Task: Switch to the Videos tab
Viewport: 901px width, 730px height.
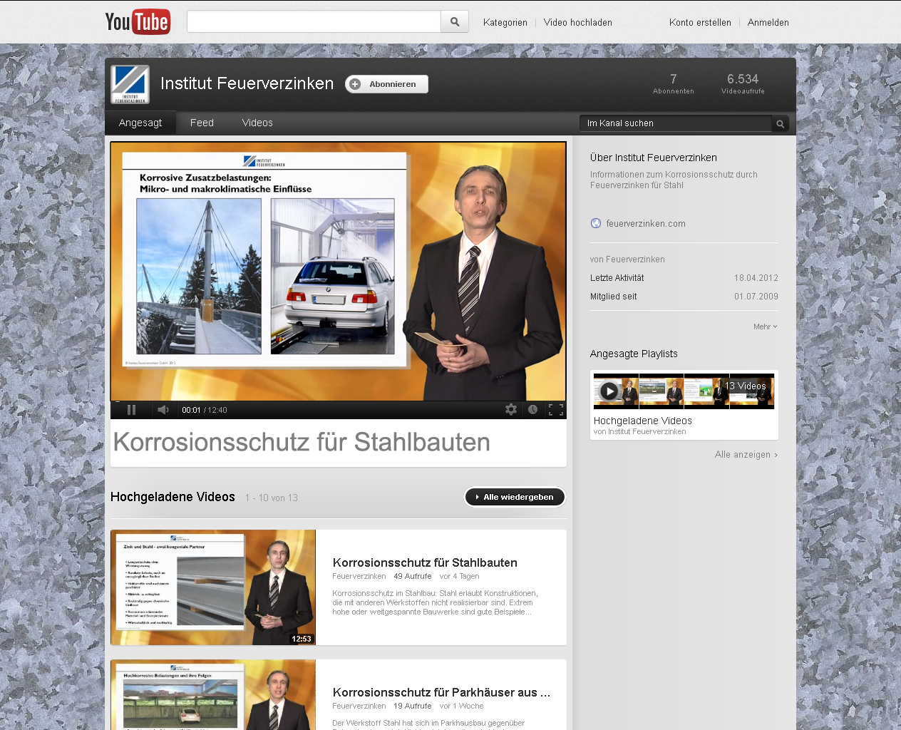Action: click(257, 123)
